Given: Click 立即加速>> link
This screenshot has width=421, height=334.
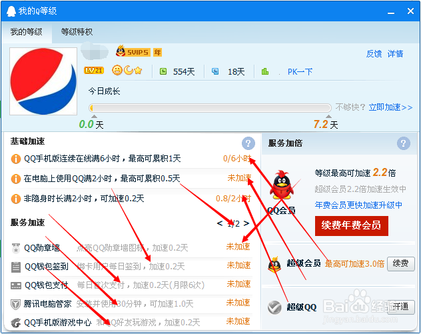Looking at the screenshot, I should click(390, 107).
